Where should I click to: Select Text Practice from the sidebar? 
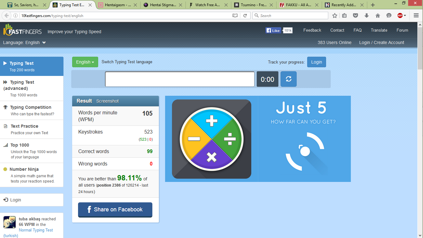pos(24,126)
